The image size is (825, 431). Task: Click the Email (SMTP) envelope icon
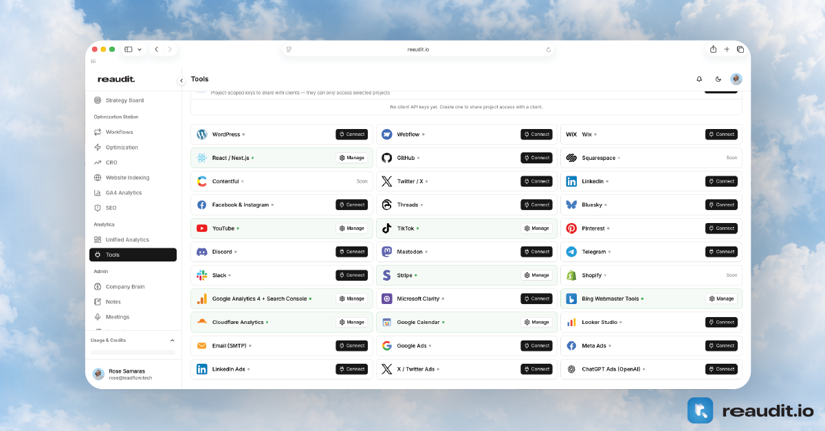pos(202,346)
